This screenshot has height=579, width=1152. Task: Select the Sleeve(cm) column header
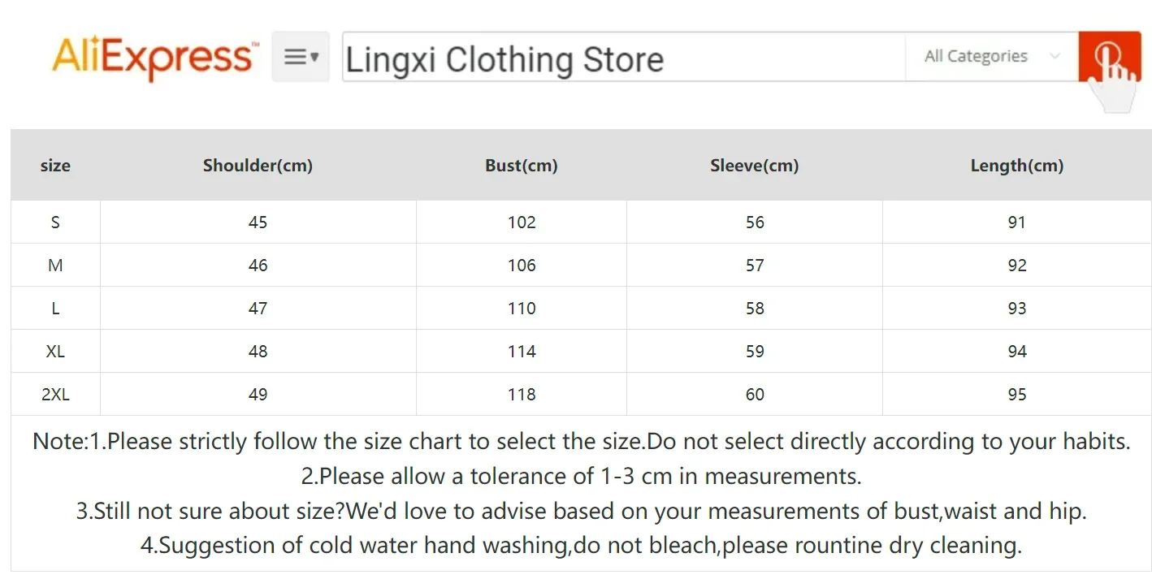coord(755,166)
